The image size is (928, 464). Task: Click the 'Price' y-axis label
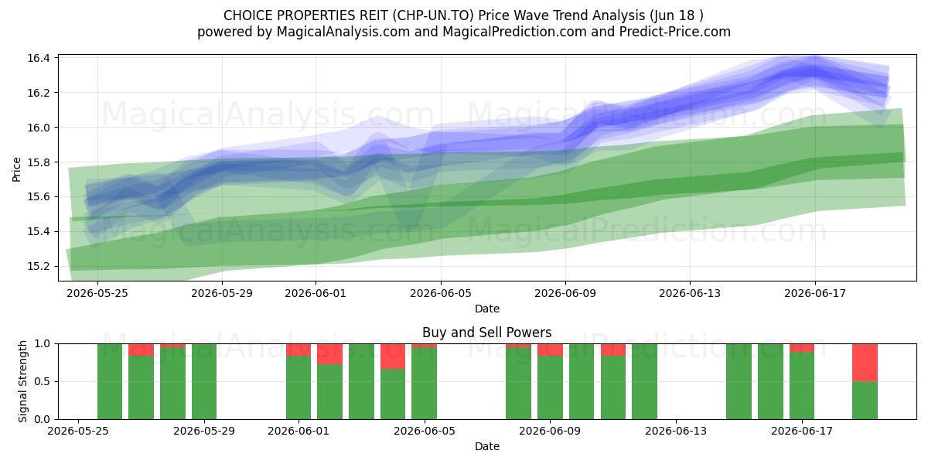pyautogui.click(x=17, y=168)
